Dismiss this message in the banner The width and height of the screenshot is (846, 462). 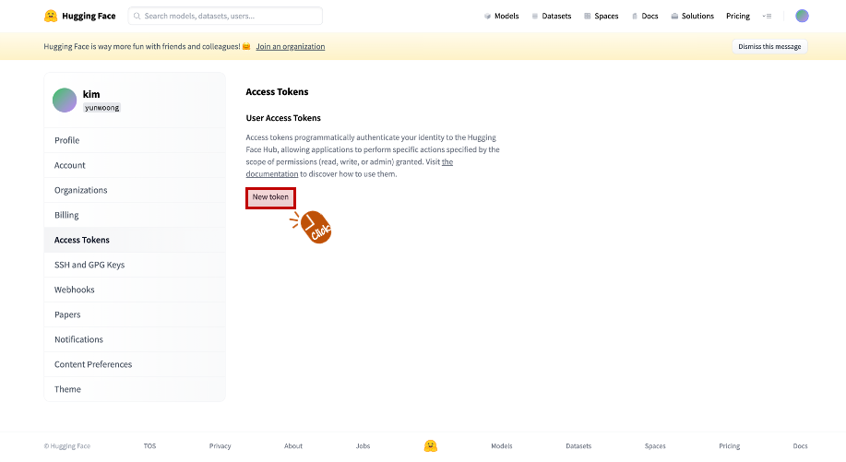(x=769, y=46)
